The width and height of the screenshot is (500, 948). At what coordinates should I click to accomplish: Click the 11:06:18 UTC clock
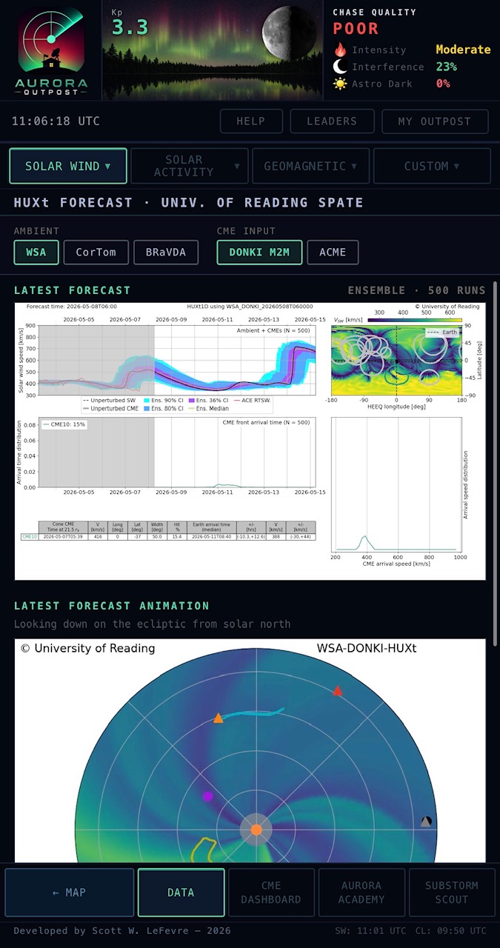[x=56, y=121]
